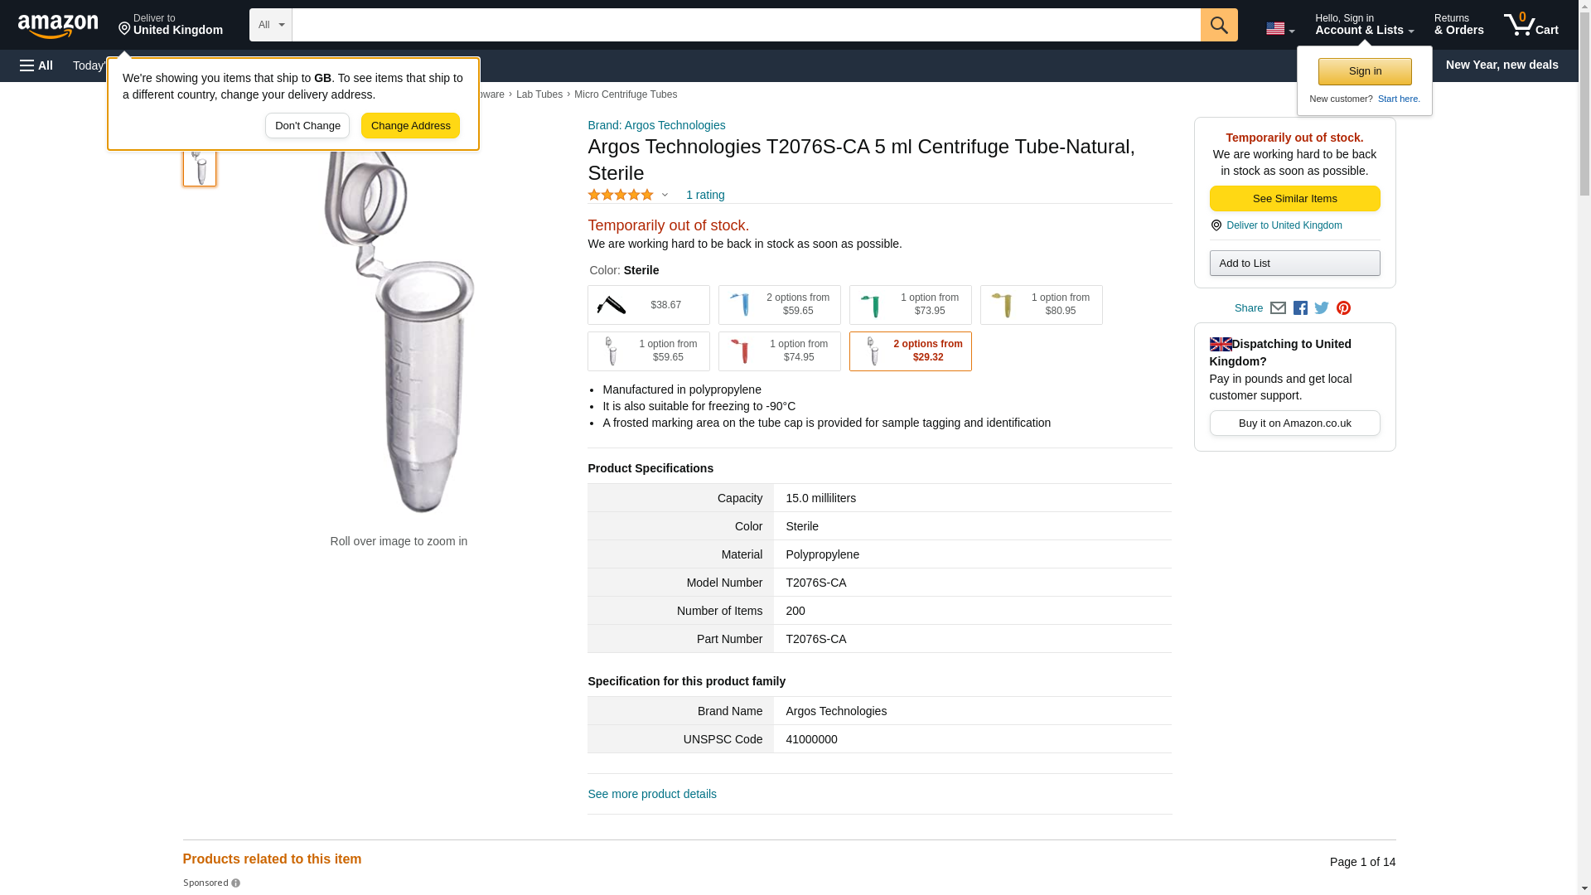Share product on Twitter
Screen dimensions: 1591x895
pos(1322,308)
